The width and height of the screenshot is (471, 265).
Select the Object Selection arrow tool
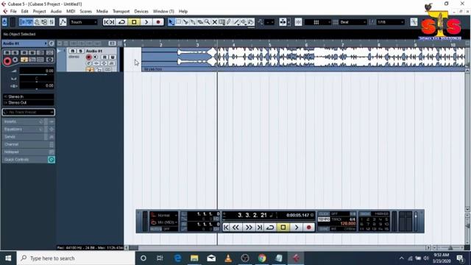point(171,22)
